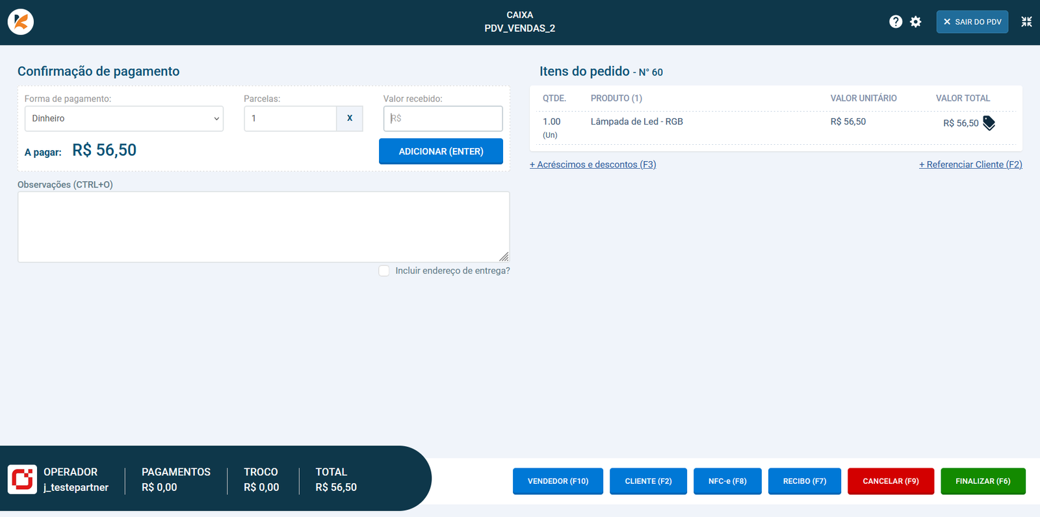
Task: Open Acréscimos e descontos (F3) link
Action: pos(593,164)
